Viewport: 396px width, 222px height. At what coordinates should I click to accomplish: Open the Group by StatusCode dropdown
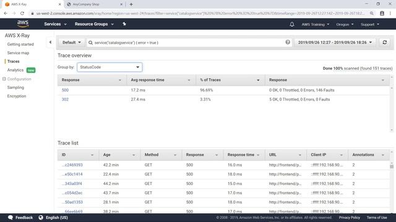tap(110, 67)
